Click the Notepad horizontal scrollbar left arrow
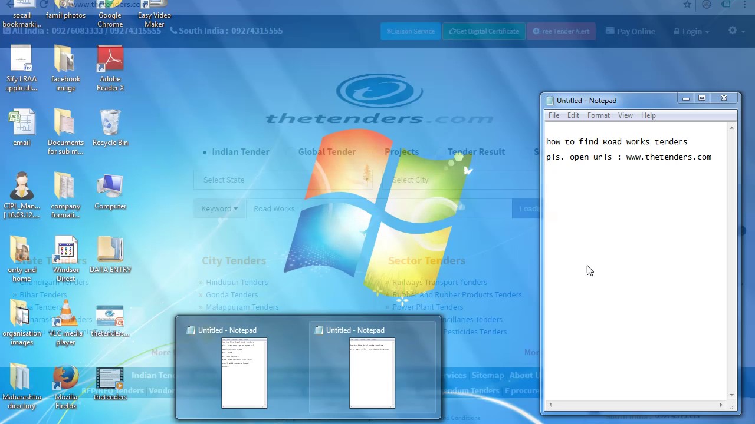755x424 pixels. [550, 405]
